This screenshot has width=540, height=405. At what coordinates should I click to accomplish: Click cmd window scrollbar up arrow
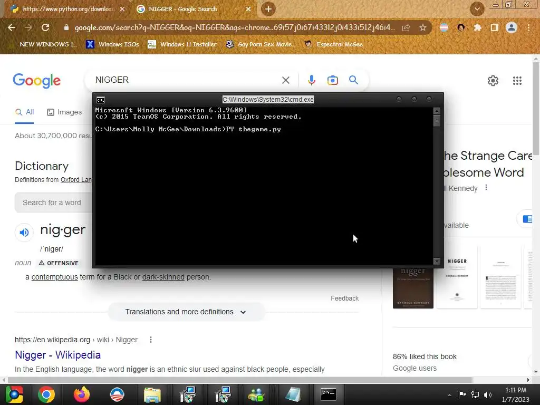[x=437, y=111]
